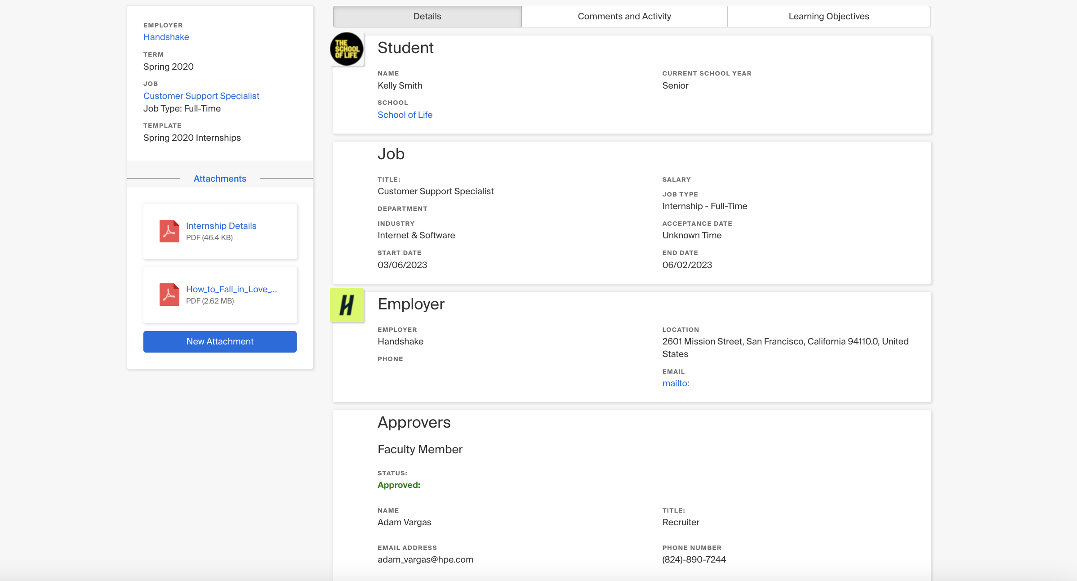Select the Senior school year value
1077x581 pixels.
675,85
